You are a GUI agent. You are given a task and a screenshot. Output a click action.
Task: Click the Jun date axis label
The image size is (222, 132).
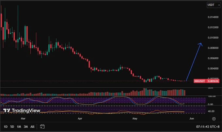[x=192, y=118]
